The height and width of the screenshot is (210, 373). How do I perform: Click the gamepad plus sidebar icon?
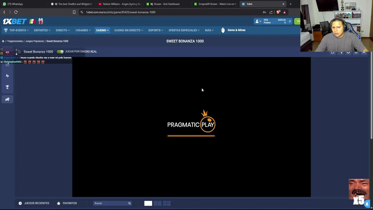pos(7,99)
